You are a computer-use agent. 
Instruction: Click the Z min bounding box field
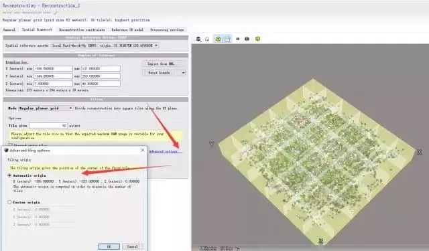click(53, 84)
